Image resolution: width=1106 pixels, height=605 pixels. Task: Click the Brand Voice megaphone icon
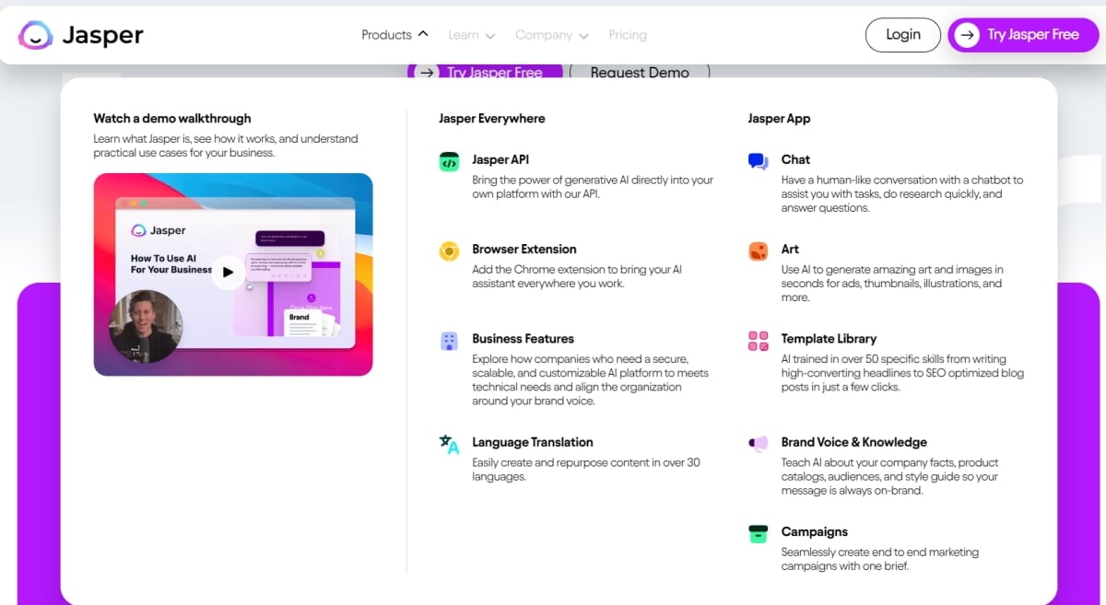[758, 444]
